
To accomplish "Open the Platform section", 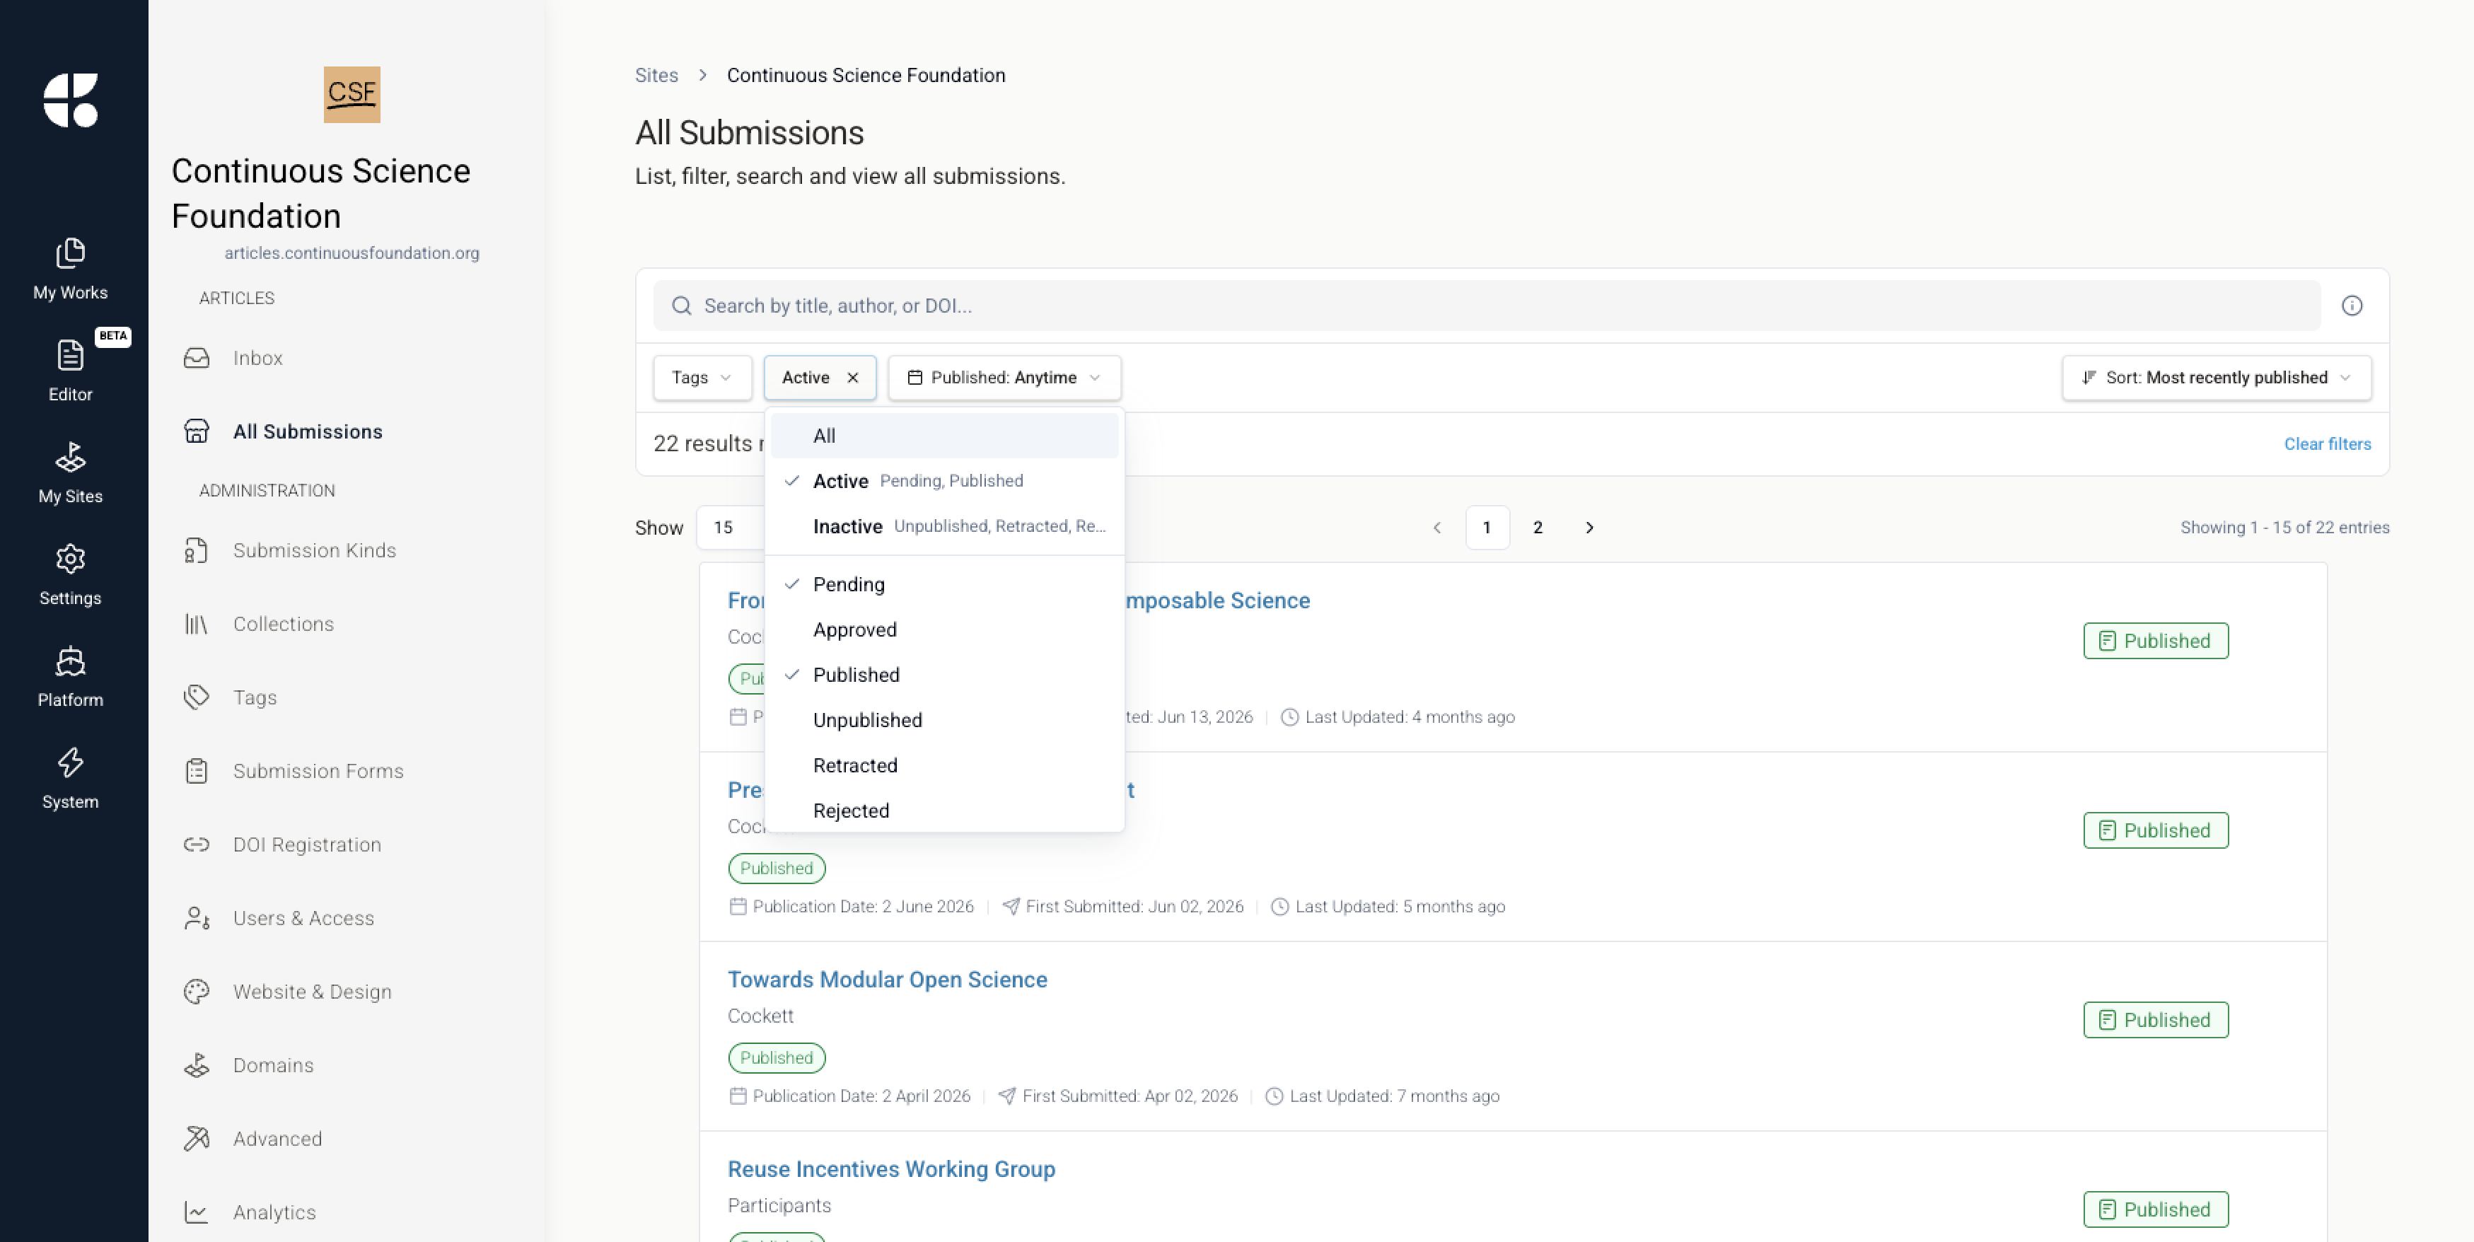I will (x=70, y=676).
